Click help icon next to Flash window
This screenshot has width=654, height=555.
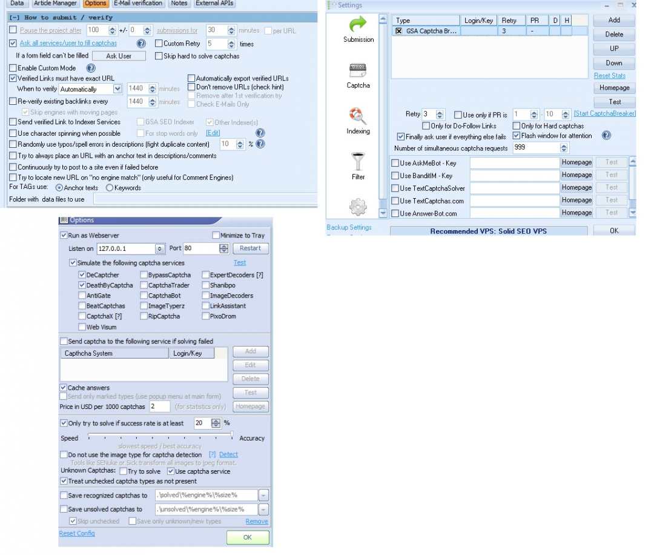[x=606, y=136]
